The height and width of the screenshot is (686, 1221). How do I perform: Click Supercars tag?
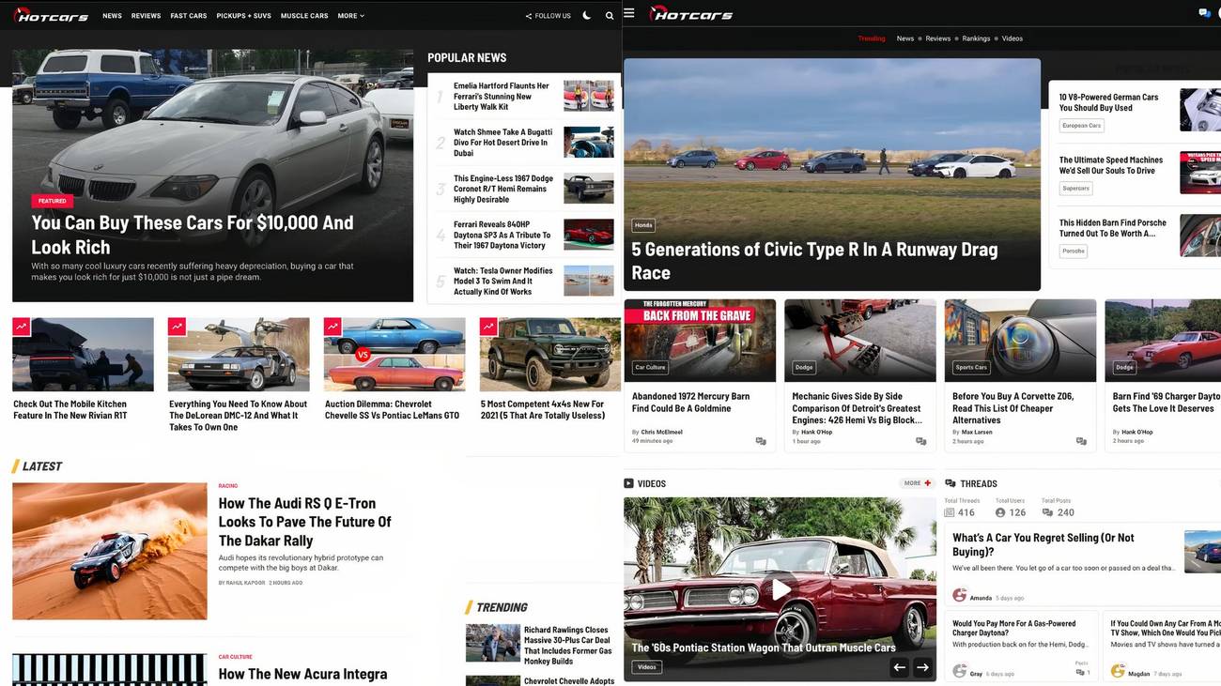pos(1076,189)
